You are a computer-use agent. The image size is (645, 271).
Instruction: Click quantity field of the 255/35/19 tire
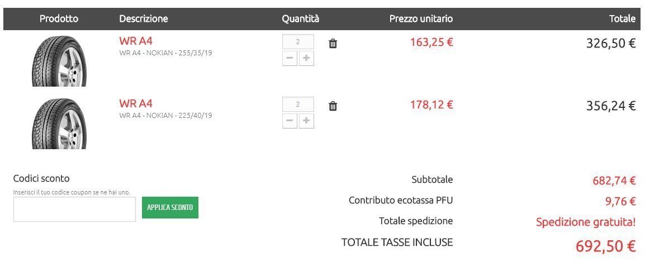pyautogui.click(x=298, y=42)
